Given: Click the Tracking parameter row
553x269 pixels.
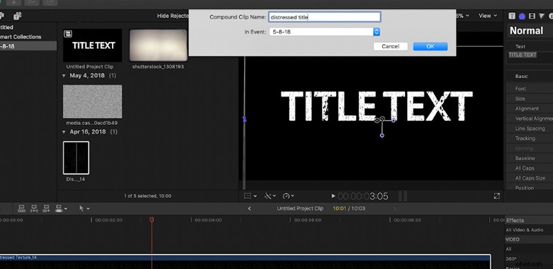Looking at the screenshot, I should tap(529, 139).
